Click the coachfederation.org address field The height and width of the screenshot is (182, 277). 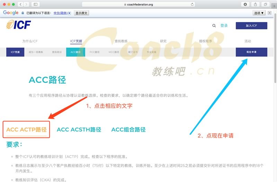138,4
